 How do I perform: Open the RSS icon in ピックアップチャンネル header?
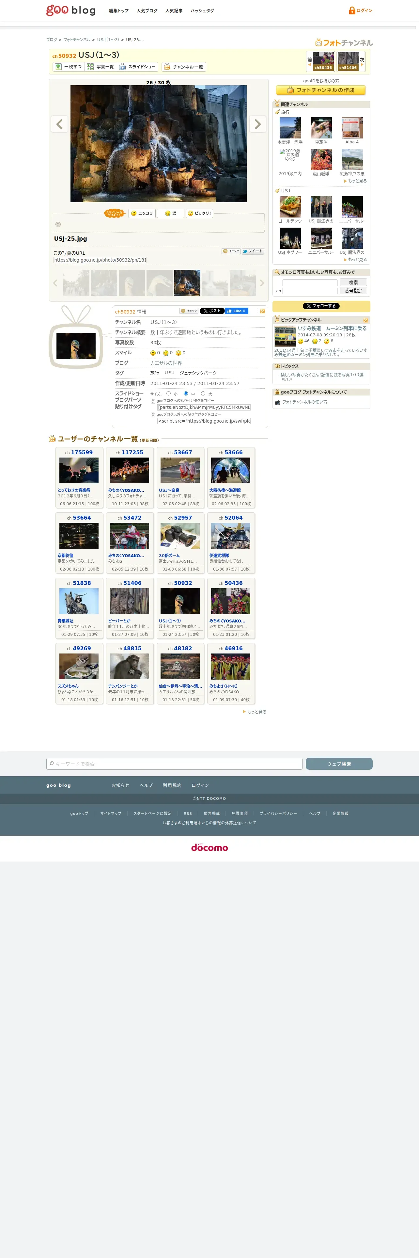[x=365, y=320]
